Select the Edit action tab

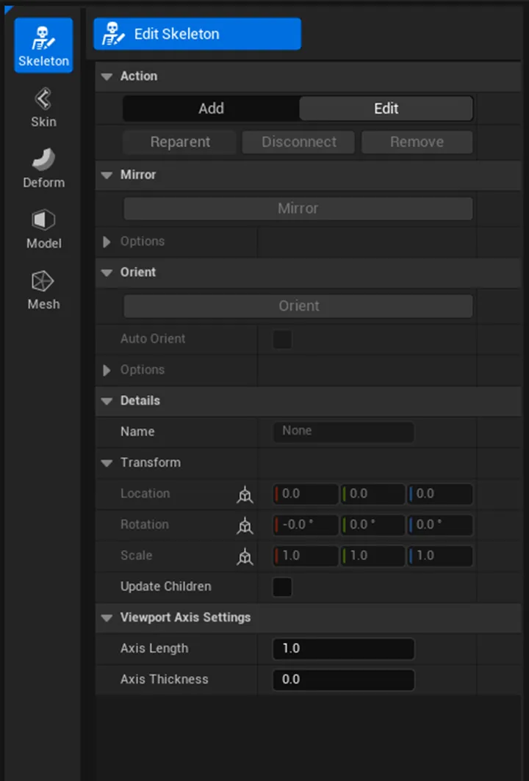pyautogui.click(x=386, y=109)
